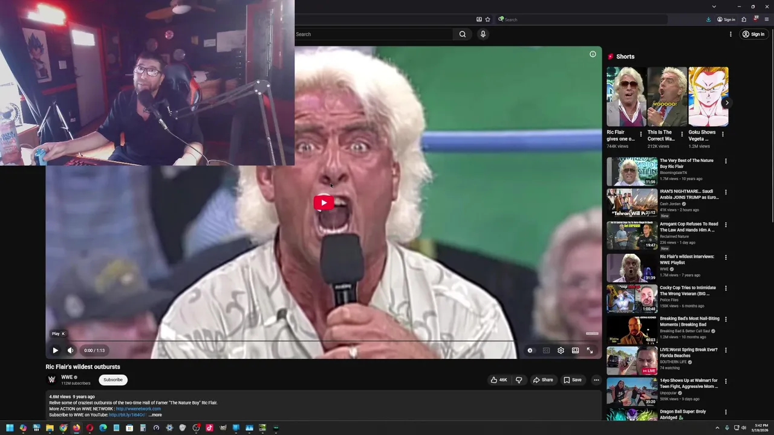Click the Firefox toolbar search box
Image resolution: width=774 pixels, height=435 pixels.
click(x=582, y=19)
